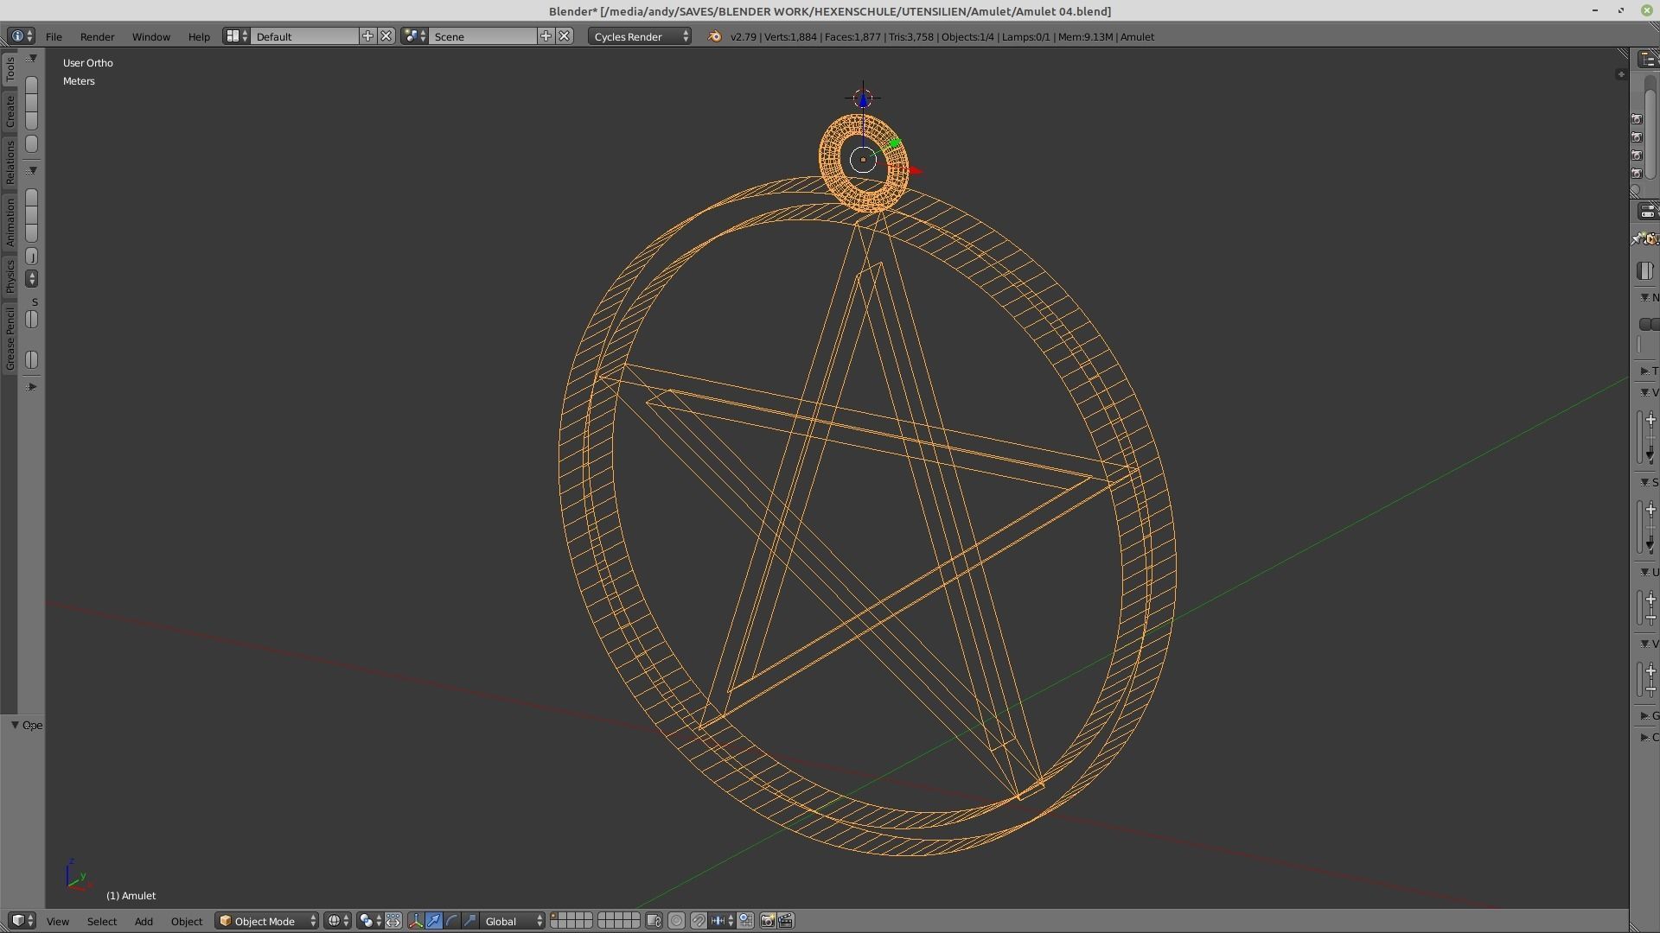Viewport: 1660px width, 933px height.
Task: Click the OpenGL render animation clapperboard icon
Action: coord(786,920)
